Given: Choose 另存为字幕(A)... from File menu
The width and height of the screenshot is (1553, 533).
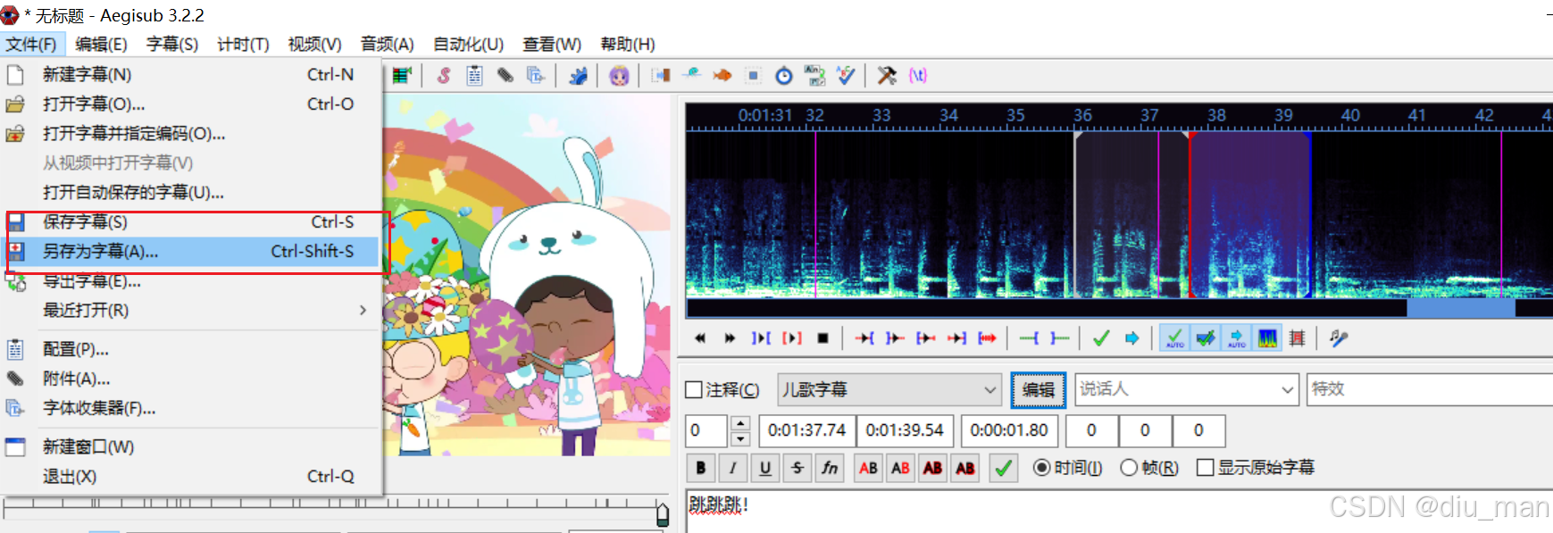Looking at the screenshot, I should [x=191, y=252].
